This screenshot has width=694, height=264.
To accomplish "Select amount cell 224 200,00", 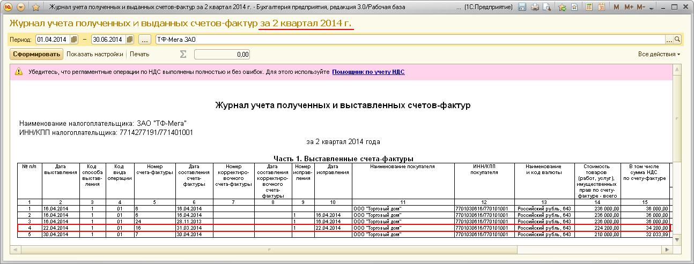I will 597,228.
